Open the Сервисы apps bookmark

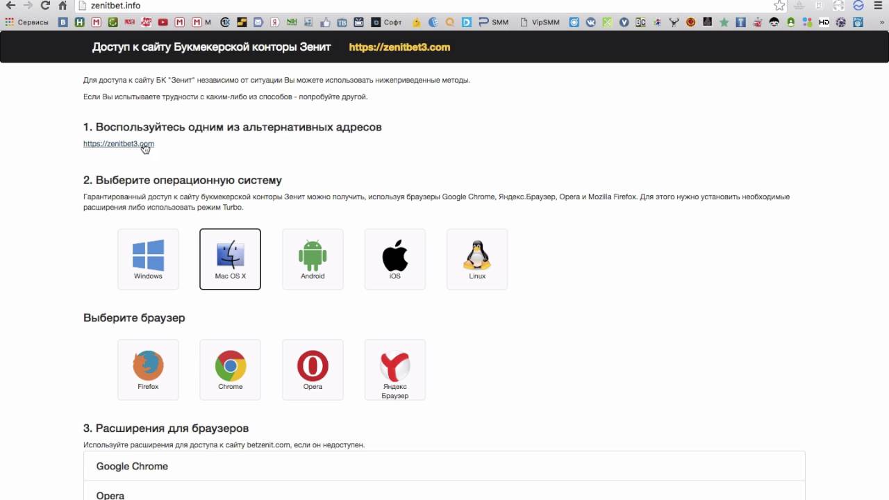27,22
